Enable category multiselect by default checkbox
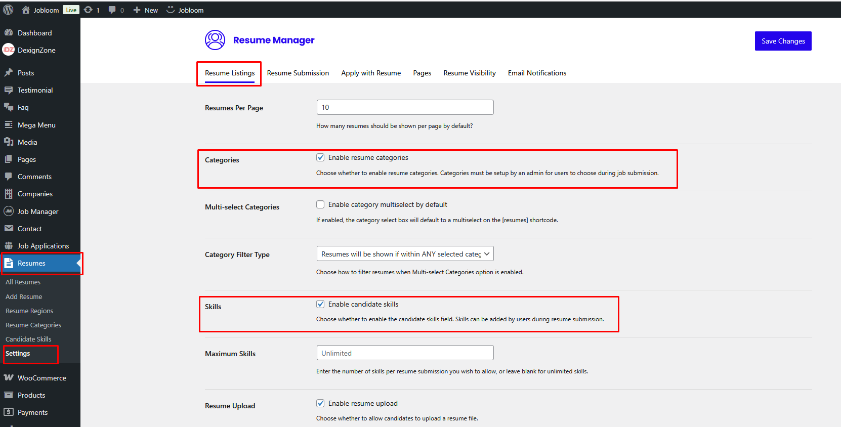The height and width of the screenshot is (427, 841). click(x=320, y=204)
